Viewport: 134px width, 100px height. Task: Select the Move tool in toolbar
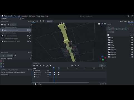[37, 21]
